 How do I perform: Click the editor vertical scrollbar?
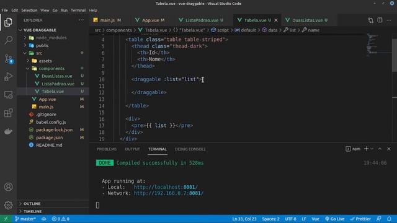pyautogui.click(x=395, y=56)
